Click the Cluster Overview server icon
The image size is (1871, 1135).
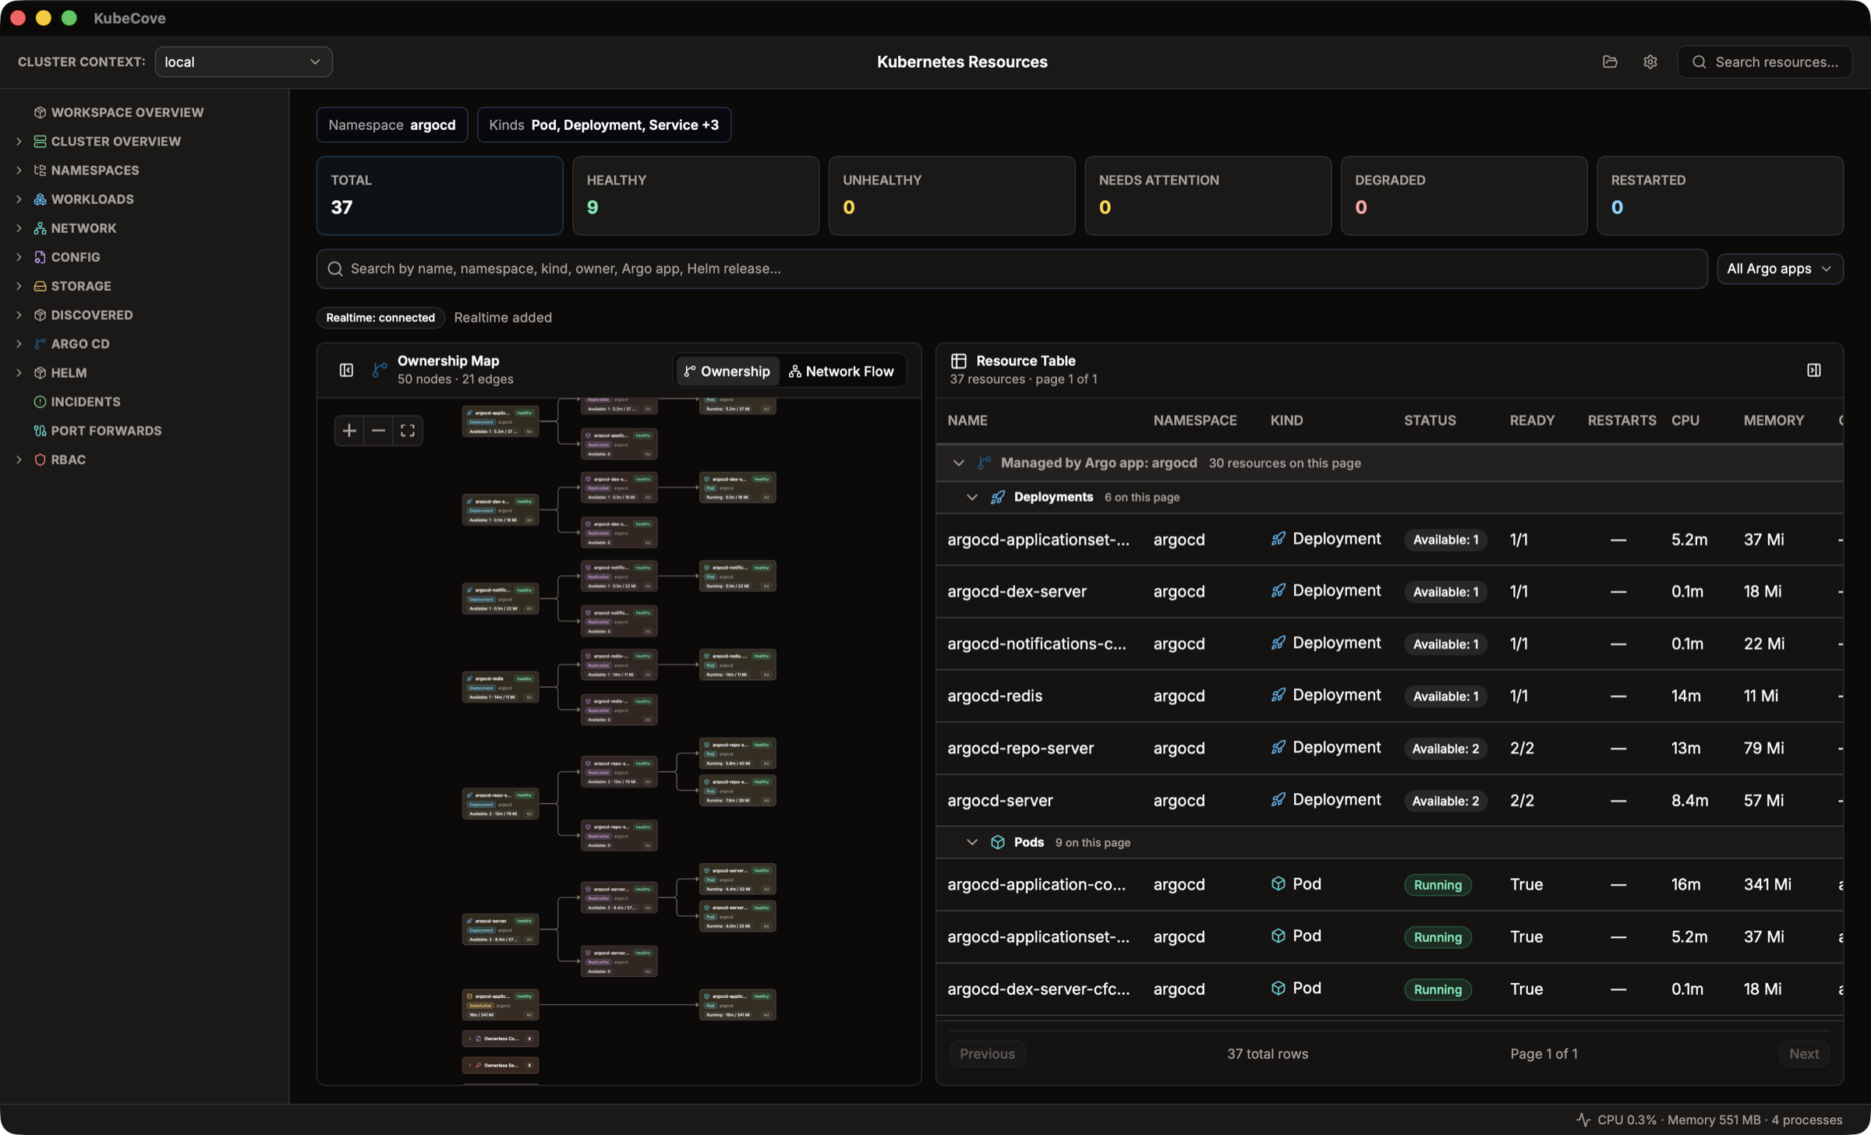pyautogui.click(x=40, y=141)
